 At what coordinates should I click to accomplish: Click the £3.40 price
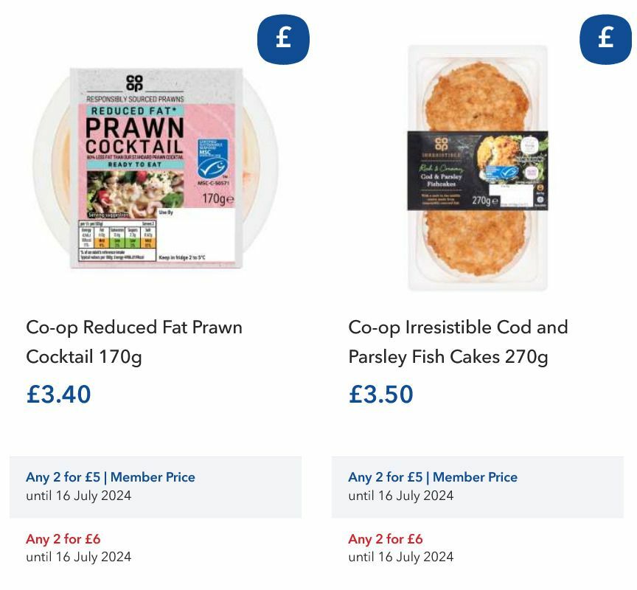(x=58, y=394)
